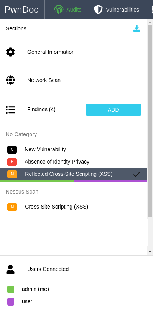The height and width of the screenshot is (309, 153).
Task: Click the fingerprint Audits icon
Action: (x=59, y=10)
